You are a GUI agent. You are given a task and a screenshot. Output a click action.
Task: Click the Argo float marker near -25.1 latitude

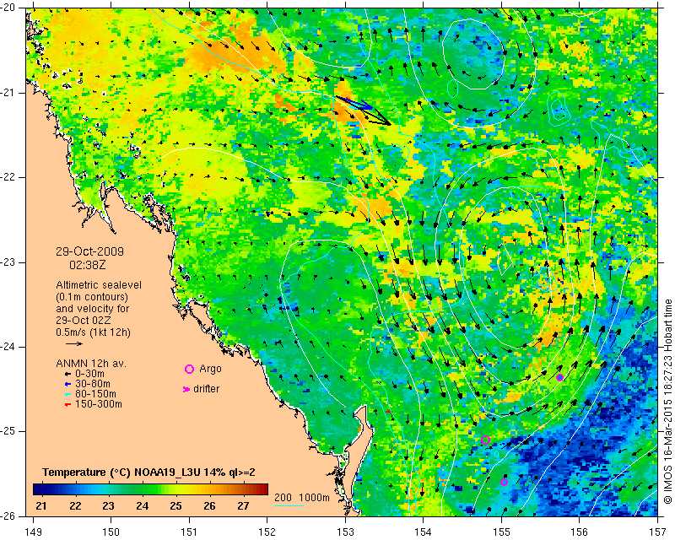[486, 440]
